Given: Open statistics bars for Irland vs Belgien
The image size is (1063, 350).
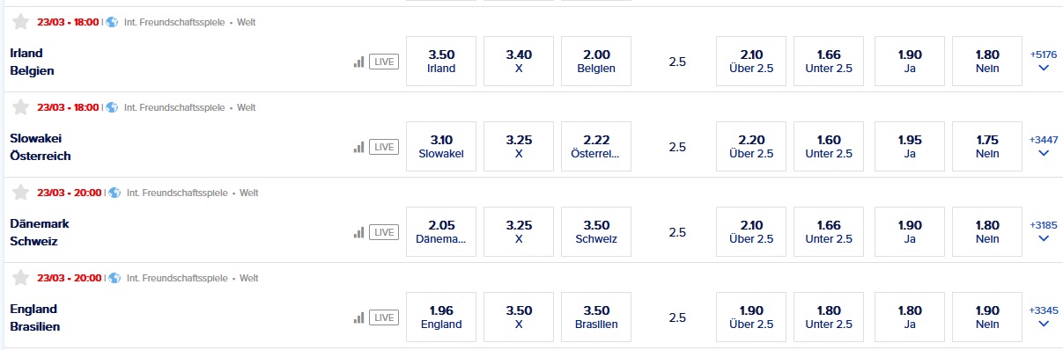Looking at the screenshot, I should click(358, 62).
